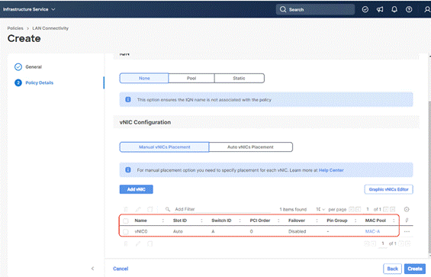This screenshot has height=277, width=431.
Task: Open the user profile icon
Action: pos(427,9)
